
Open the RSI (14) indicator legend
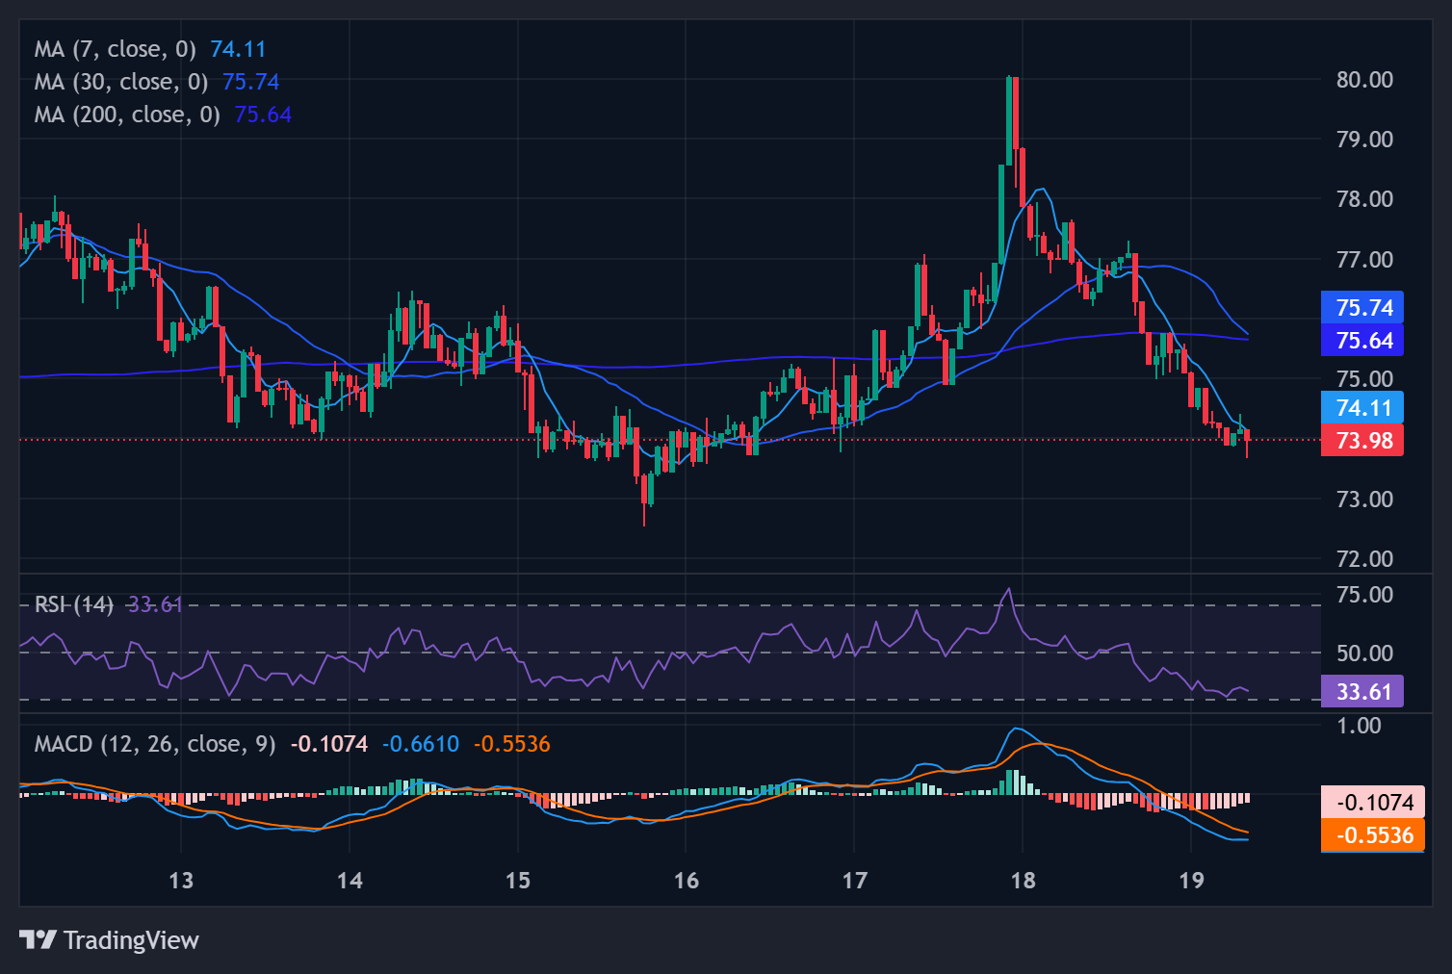click(x=73, y=604)
